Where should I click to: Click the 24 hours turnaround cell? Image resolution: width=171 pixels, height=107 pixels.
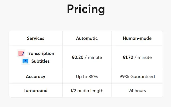137,91
